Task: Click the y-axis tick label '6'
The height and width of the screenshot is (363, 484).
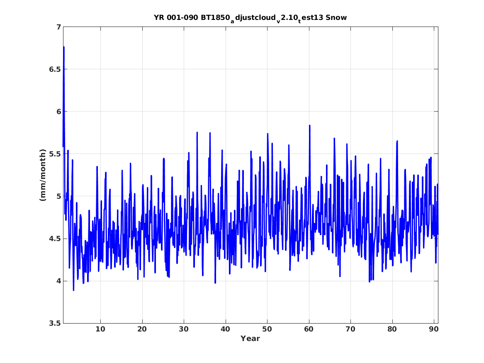Action: click(58, 112)
